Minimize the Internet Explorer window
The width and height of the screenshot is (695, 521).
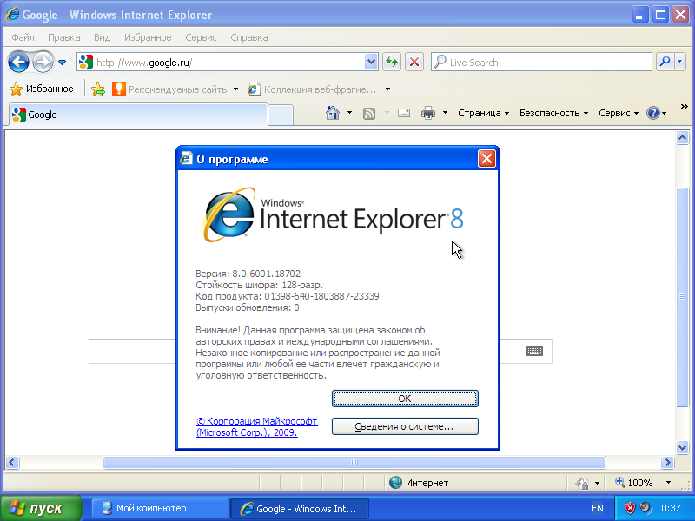639,15
